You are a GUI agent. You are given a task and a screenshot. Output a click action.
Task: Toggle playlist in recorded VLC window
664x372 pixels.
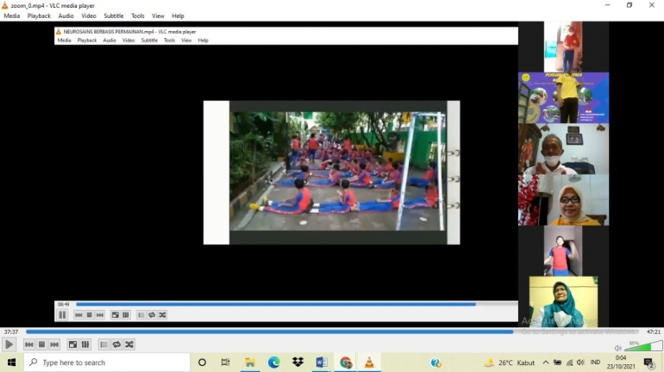(141, 315)
